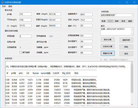Click the disabled 控制碱度值 field
The width and height of the screenshot is (138, 108).
pyautogui.click(x=55, y=36)
